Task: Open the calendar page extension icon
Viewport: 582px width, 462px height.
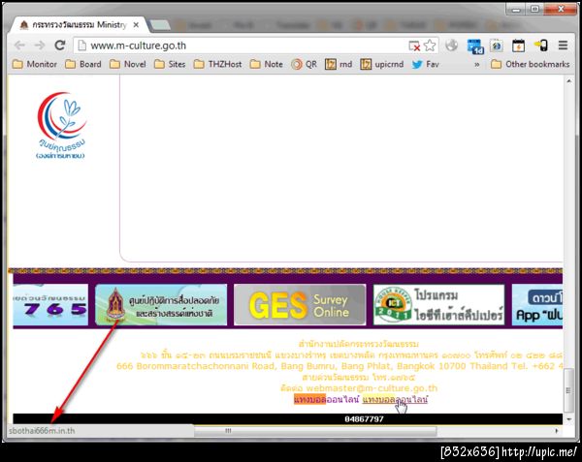Action: pos(518,46)
